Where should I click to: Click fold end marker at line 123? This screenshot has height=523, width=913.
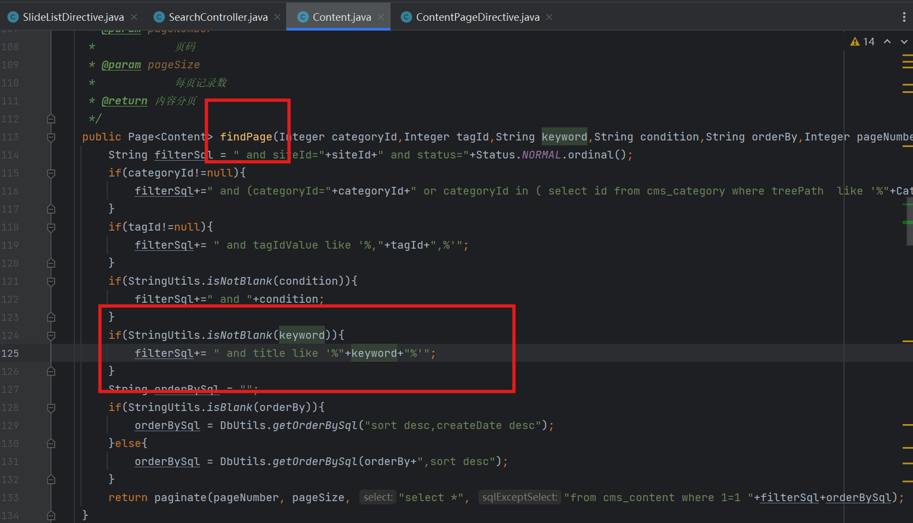[x=51, y=318]
